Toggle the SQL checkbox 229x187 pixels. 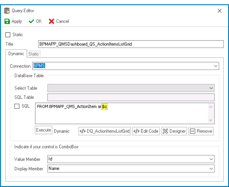[17, 106]
